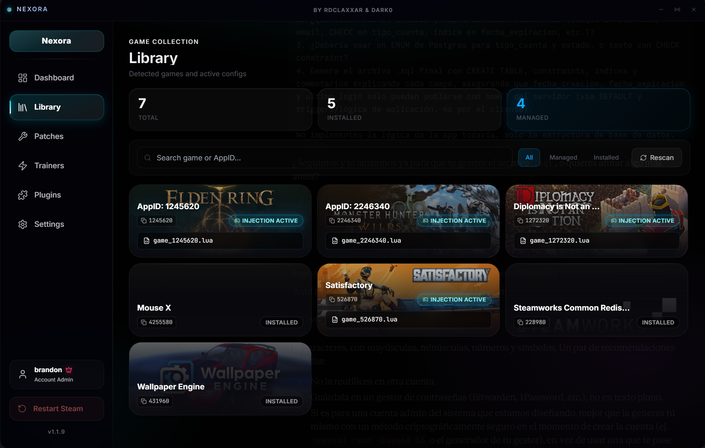Click the Library books icon

(x=23, y=107)
